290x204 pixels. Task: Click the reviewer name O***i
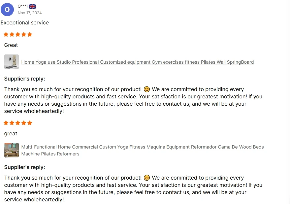(22, 6)
